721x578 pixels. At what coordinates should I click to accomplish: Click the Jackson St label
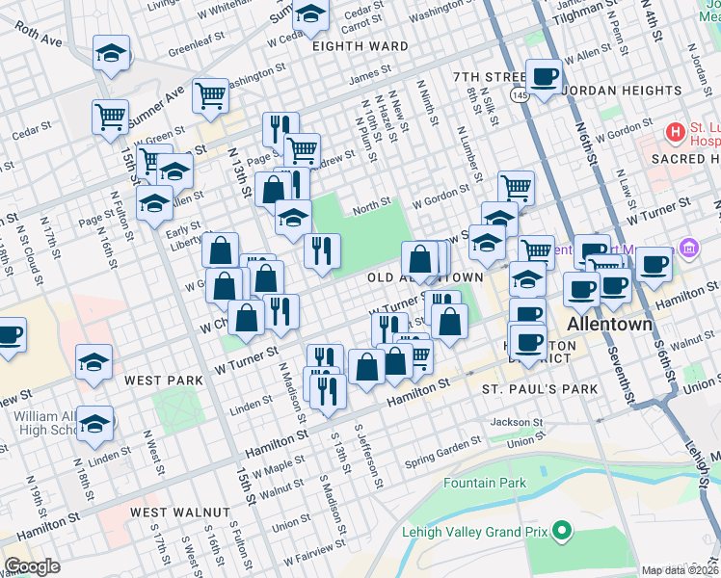coord(516,422)
